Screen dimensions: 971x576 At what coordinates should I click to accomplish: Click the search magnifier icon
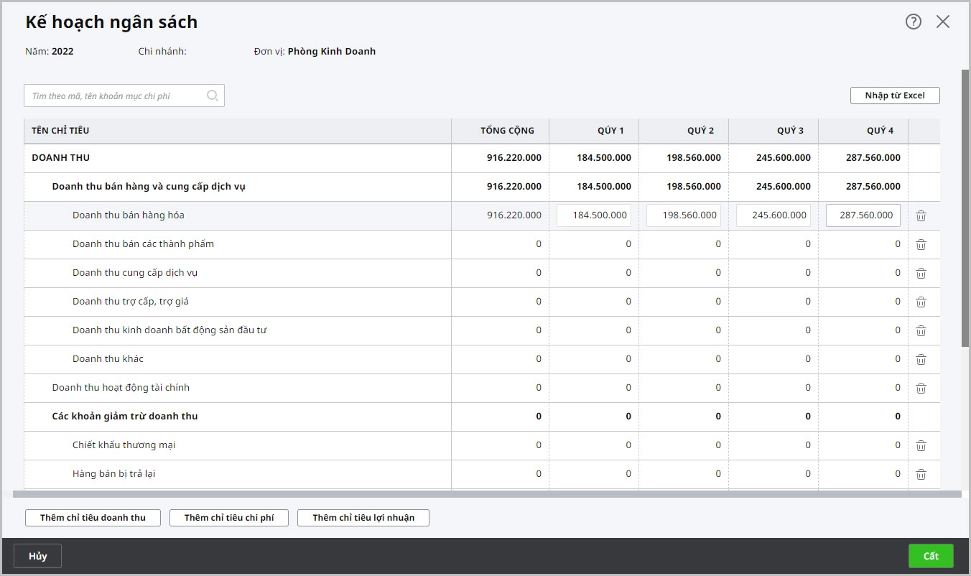[x=213, y=96]
